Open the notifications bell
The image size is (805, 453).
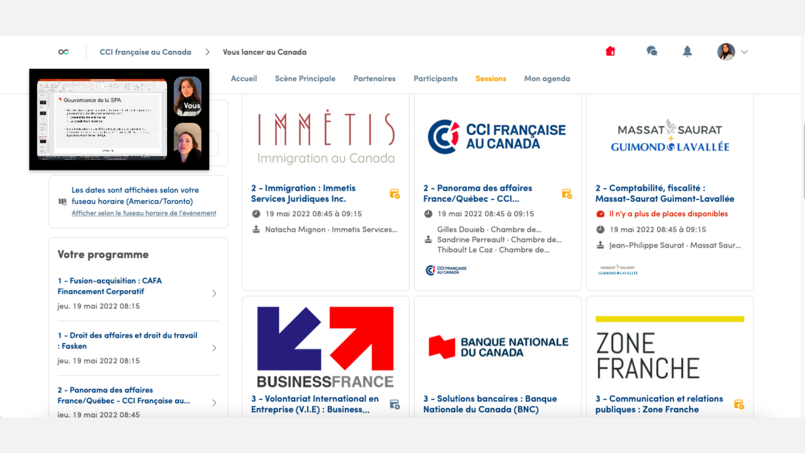point(687,52)
